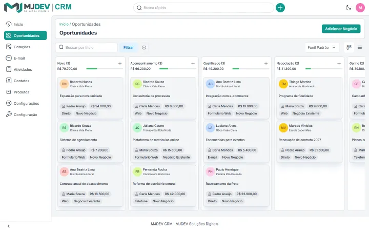Click the green plus quick-add button
The width and height of the screenshot is (369, 231).
tap(280, 8)
